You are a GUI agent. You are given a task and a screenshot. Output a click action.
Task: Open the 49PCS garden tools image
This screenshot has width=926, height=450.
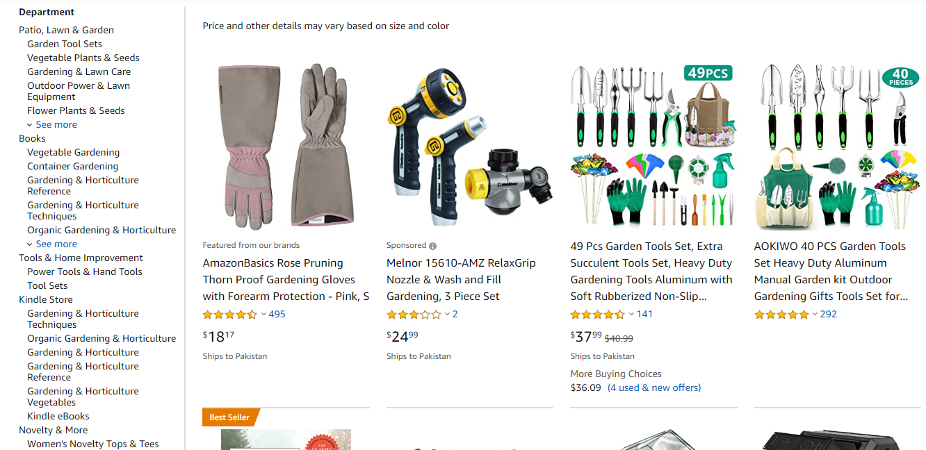[653, 146]
